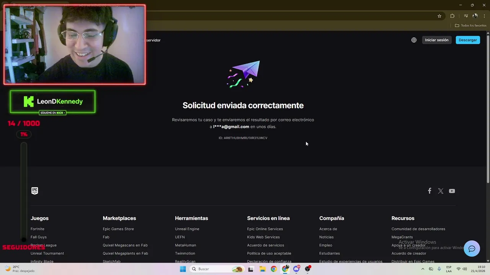Open the MetaHuman link

tap(186, 245)
